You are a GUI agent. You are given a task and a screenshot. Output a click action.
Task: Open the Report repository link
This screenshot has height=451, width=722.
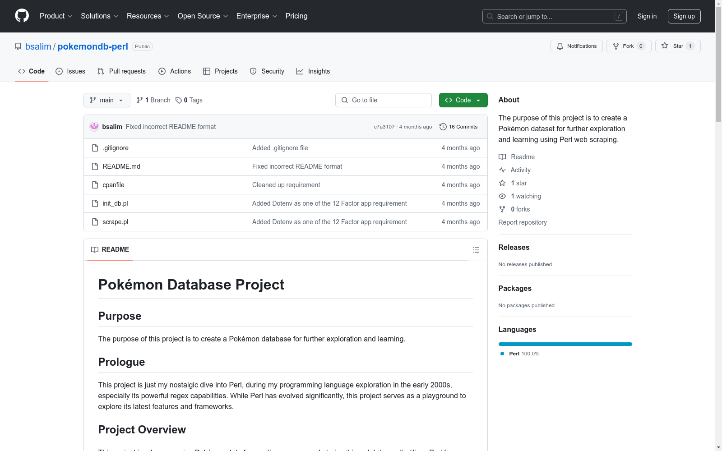[x=523, y=222]
